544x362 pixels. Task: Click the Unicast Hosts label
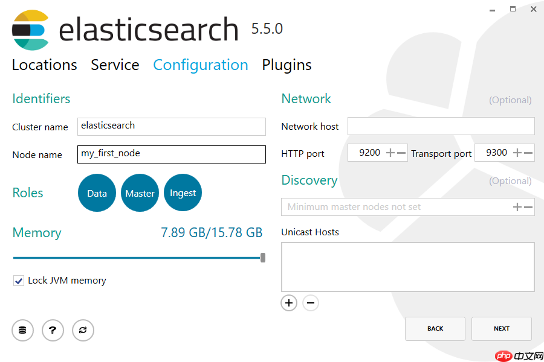(x=310, y=232)
